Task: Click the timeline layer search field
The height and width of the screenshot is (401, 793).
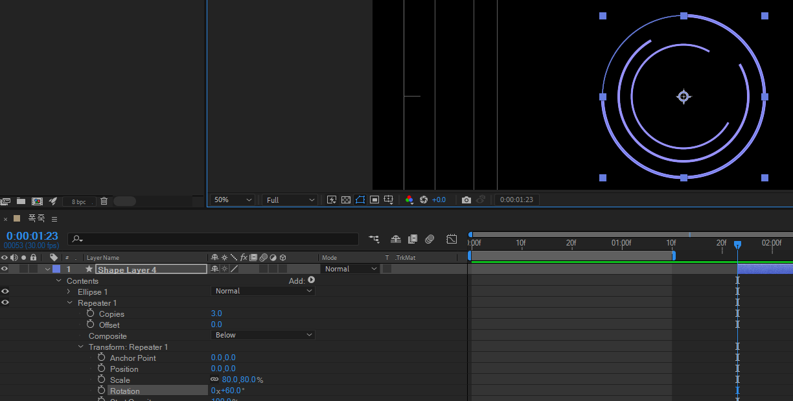Action: pos(213,239)
